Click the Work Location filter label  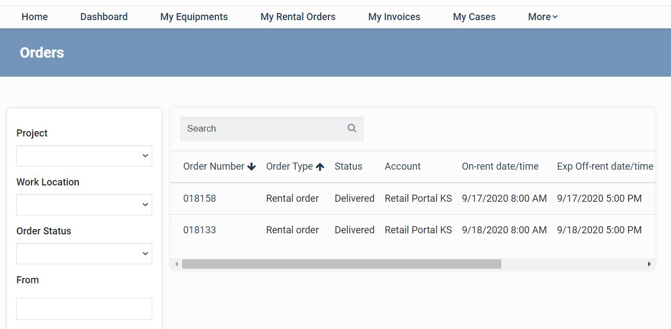point(48,182)
